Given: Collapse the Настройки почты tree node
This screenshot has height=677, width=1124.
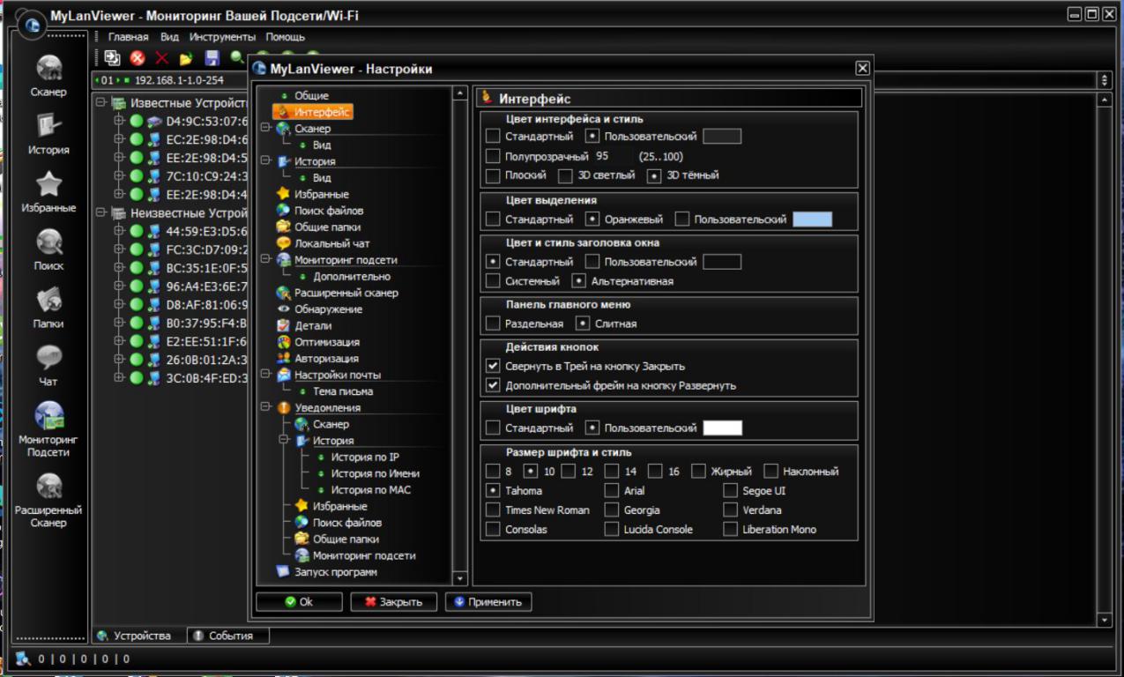Looking at the screenshot, I should (265, 375).
